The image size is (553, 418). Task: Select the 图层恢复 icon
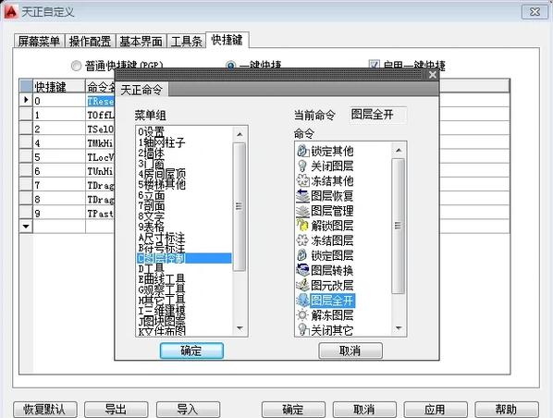[302, 195]
